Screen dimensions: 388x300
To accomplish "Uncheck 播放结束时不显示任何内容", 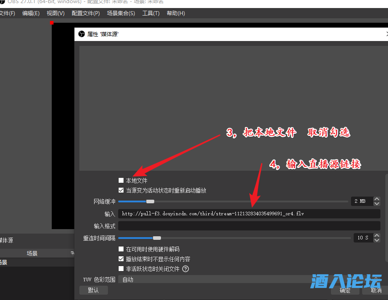I will pos(121,259).
